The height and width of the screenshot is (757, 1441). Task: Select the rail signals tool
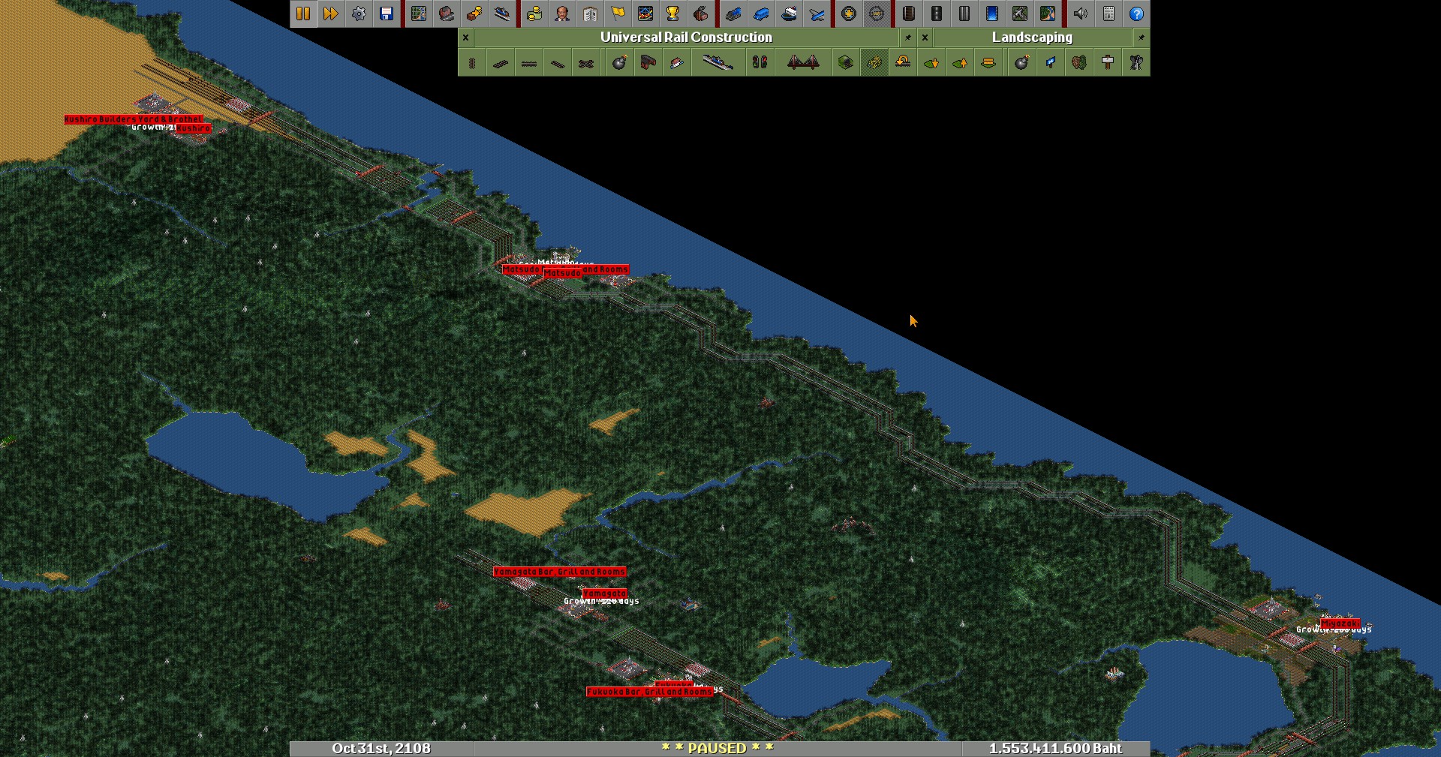coord(760,63)
